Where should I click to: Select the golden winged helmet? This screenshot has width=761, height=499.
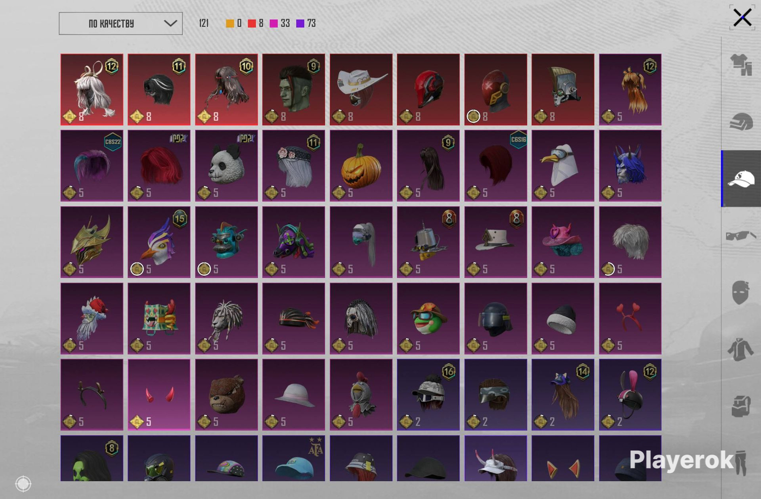pyautogui.click(x=92, y=242)
